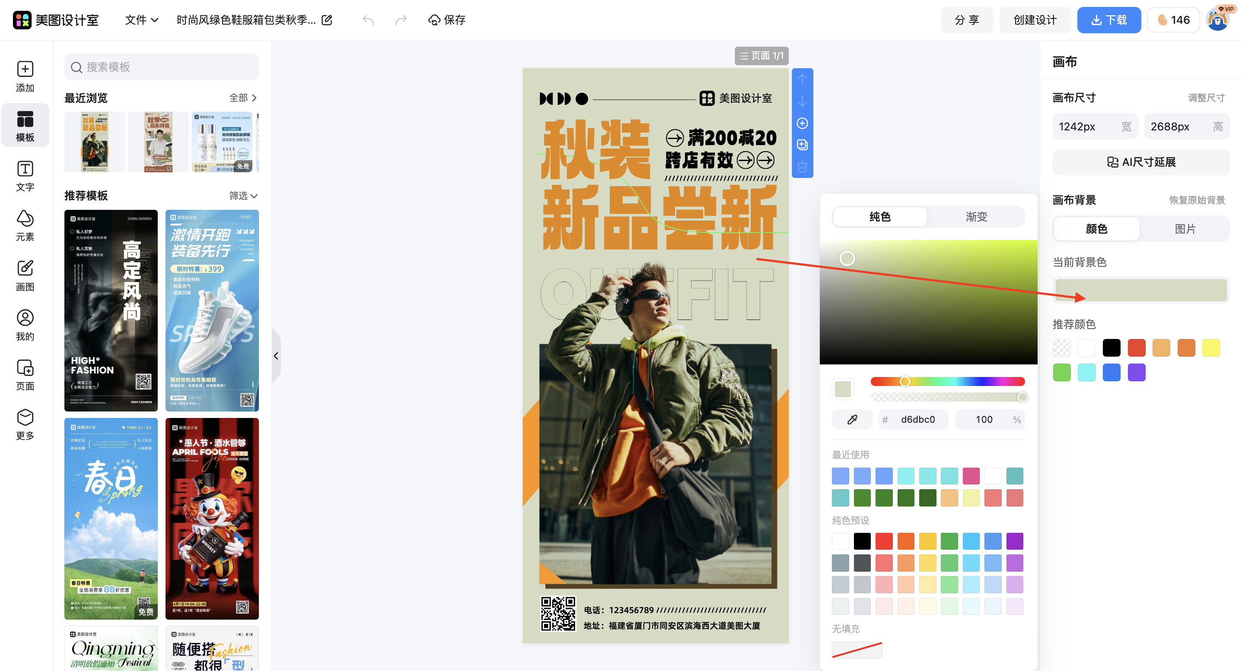Viewport: 1242px width, 671px height.
Task: Open the 文件 file menu
Action: coord(140,20)
